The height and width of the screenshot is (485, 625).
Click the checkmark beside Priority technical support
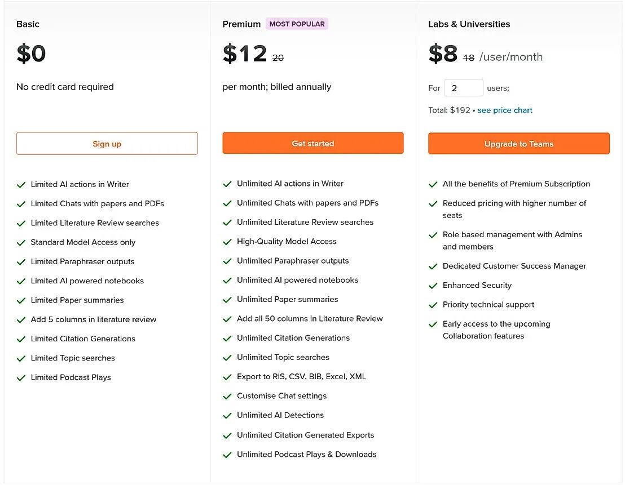(x=433, y=305)
